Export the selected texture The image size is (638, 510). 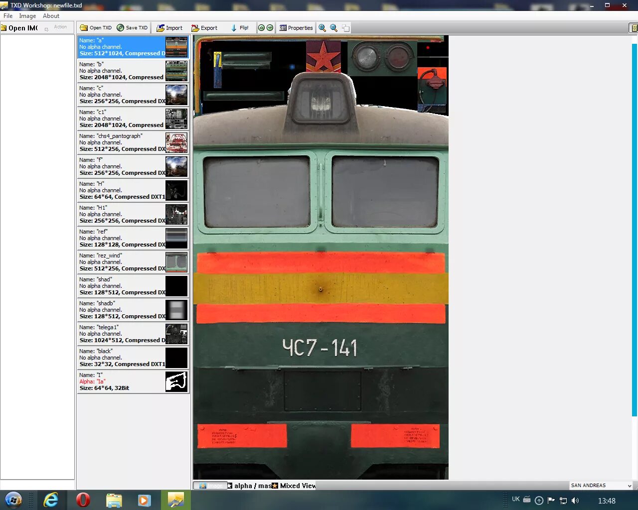tap(204, 28)
